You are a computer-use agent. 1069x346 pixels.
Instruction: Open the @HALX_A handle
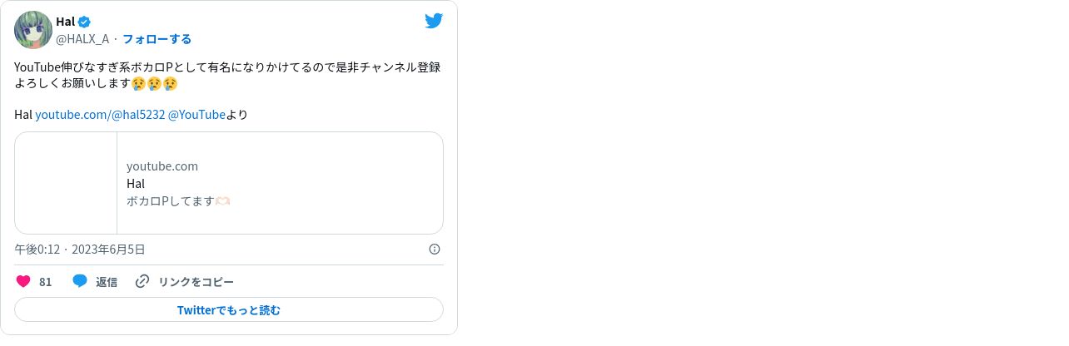point(82,39)
